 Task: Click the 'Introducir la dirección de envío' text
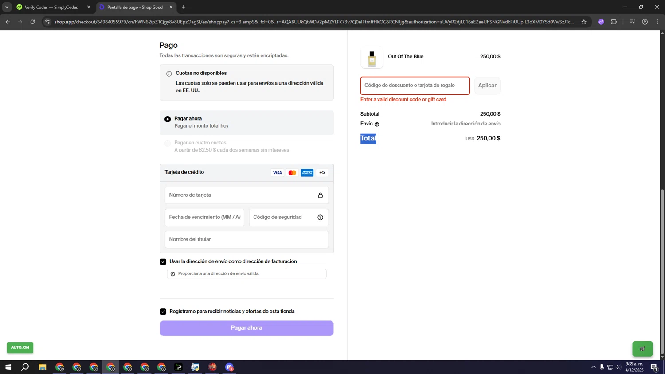[465, 124]
